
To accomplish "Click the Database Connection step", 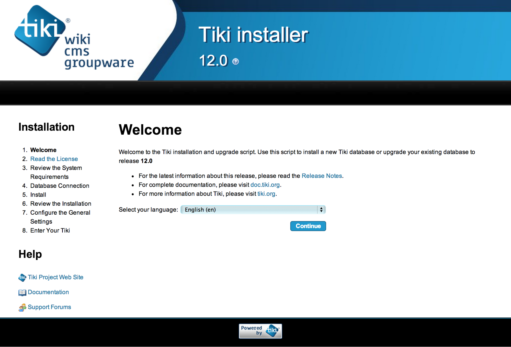I will click(x=60, y=186).
